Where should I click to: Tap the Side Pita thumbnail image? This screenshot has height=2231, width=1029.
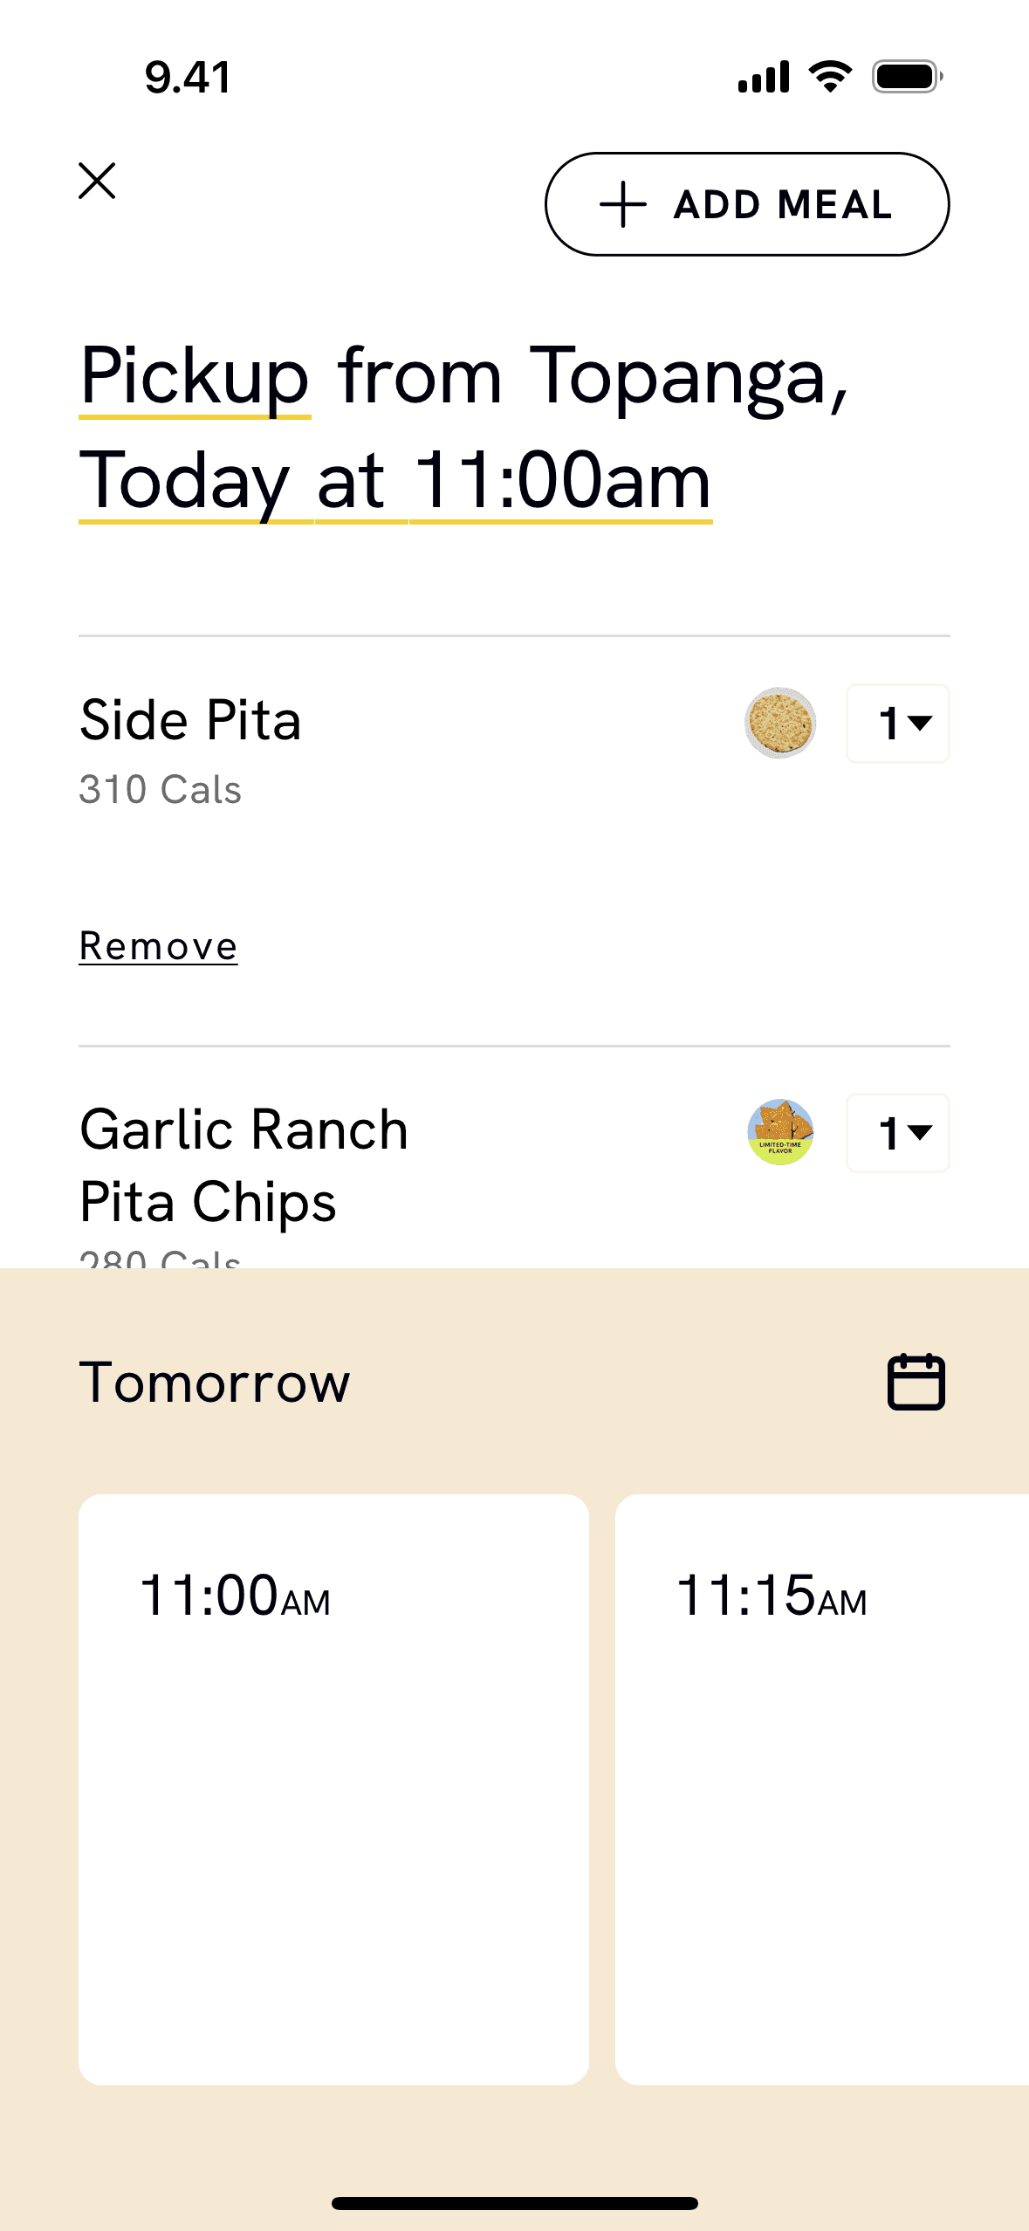pos(780,723)
